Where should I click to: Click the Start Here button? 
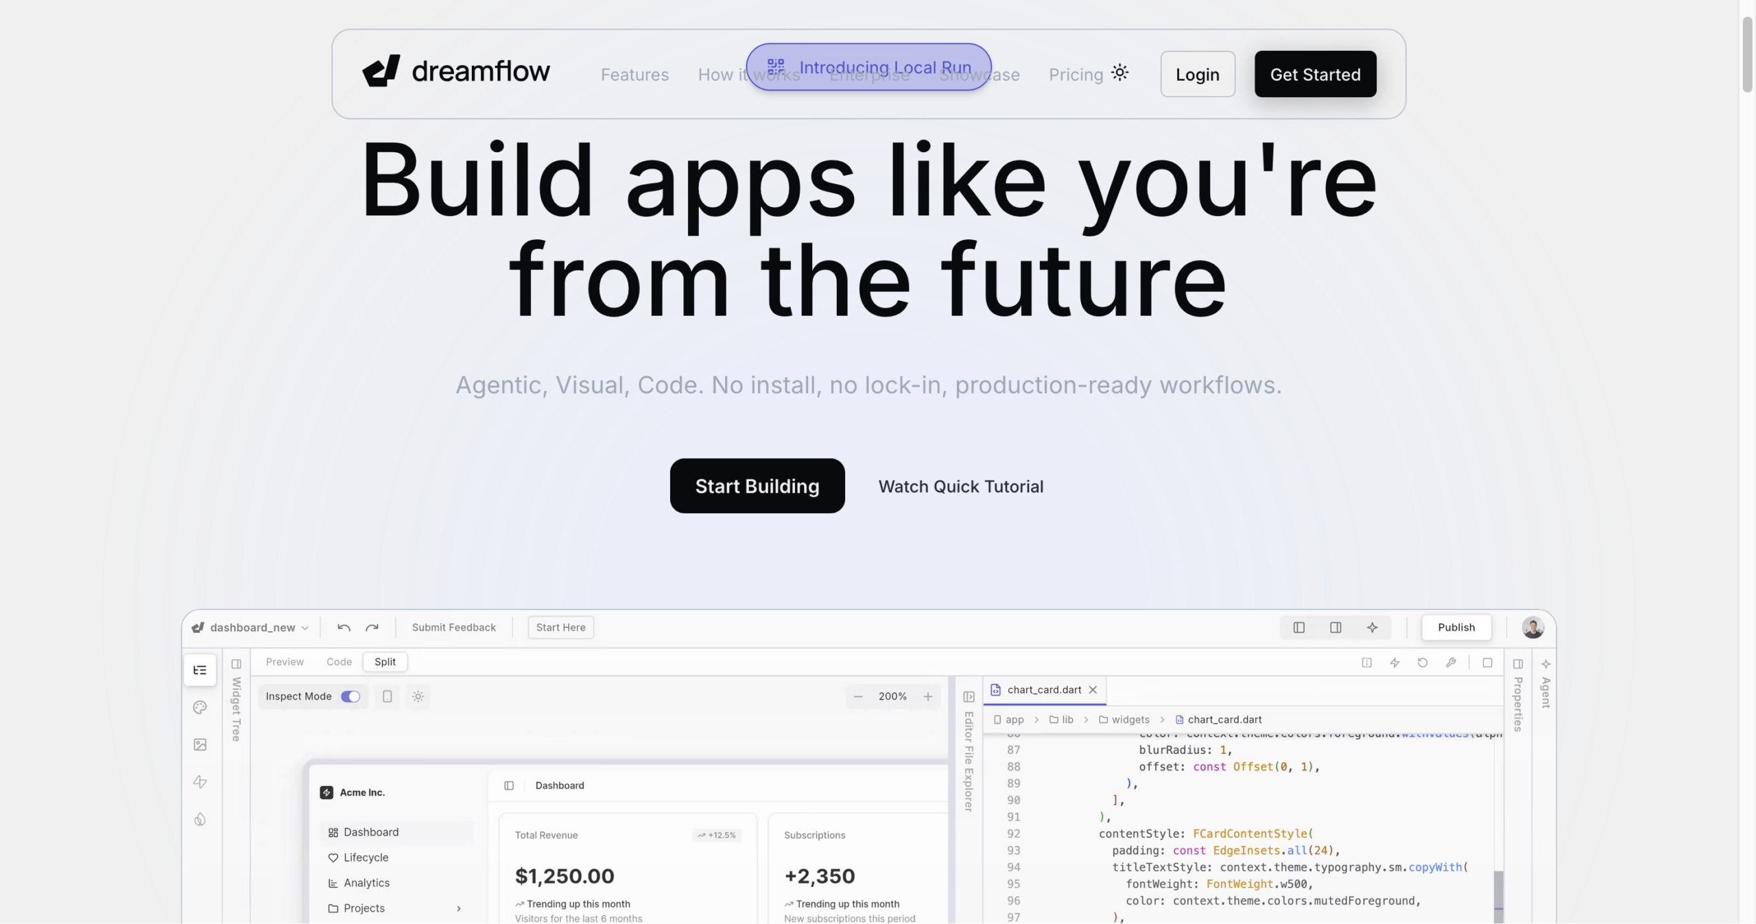click(560, 627)
